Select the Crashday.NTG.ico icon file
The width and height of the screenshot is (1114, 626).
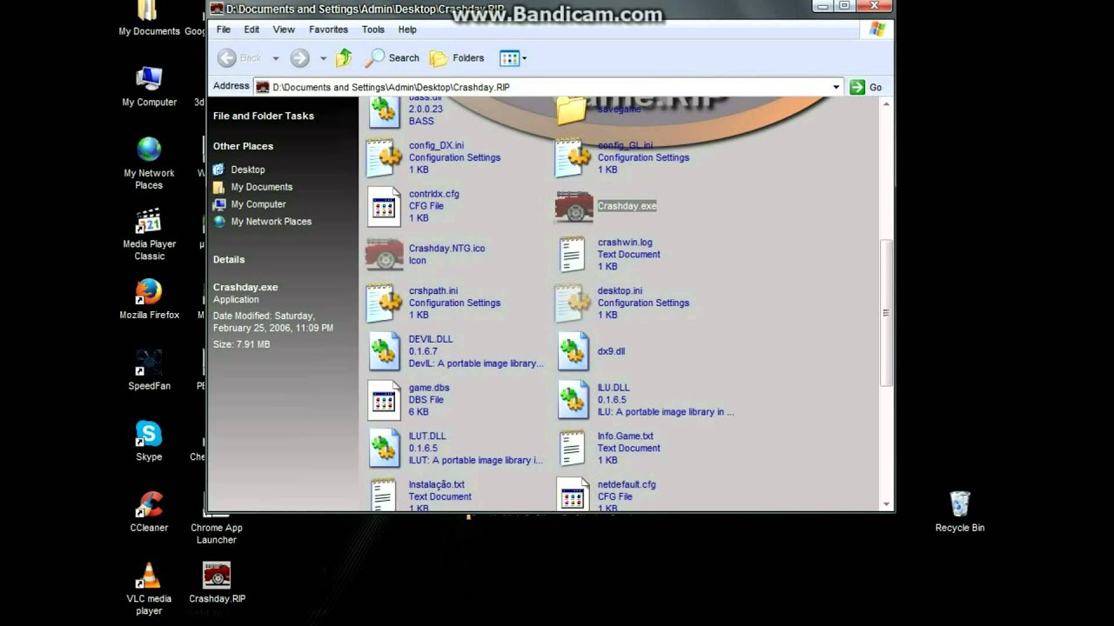click(385, 254)
